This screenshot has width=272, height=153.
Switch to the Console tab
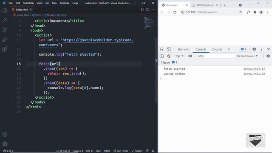point(201,49)
